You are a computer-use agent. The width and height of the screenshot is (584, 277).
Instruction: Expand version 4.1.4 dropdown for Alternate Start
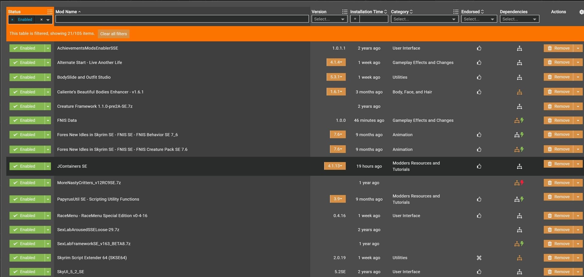pyautogui.click(x=336, y=62)
